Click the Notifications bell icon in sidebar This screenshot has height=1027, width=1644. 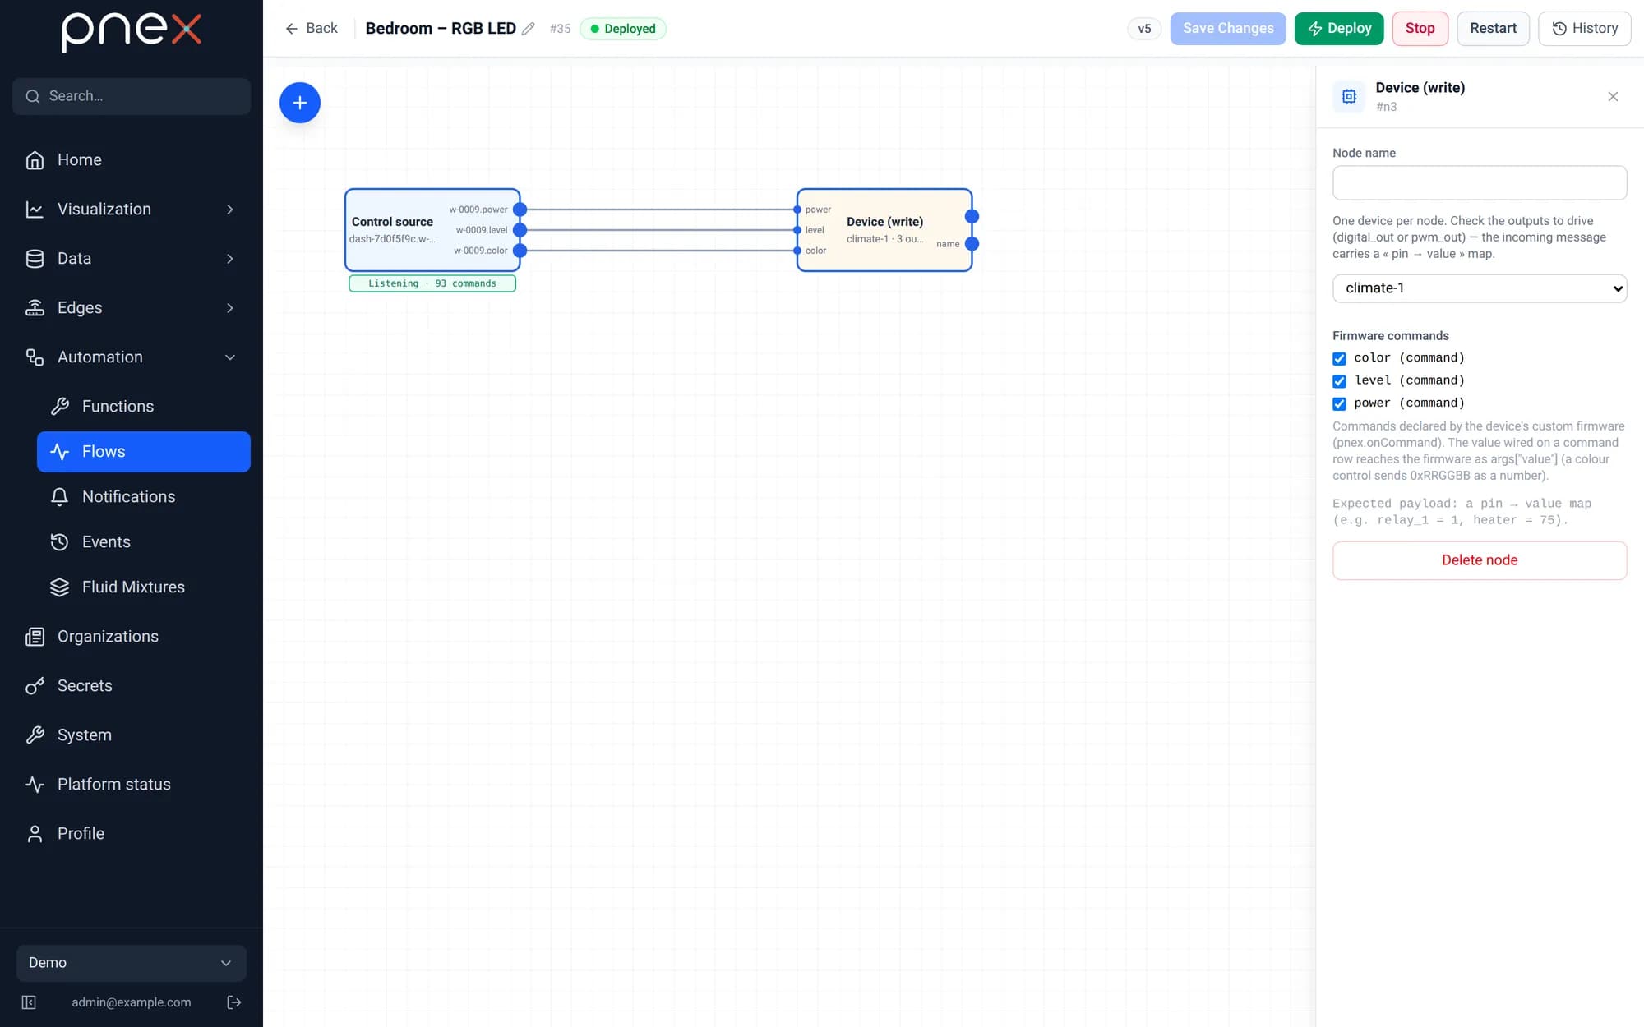(x=59, y=497)
